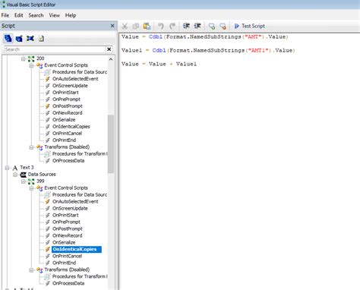Select the blue object with pencil icon in Script pane
360x290 pixels.
pos(19,39)
